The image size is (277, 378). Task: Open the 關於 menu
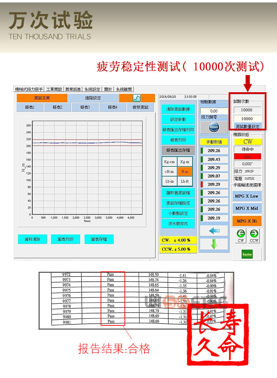tap(108, 89)
